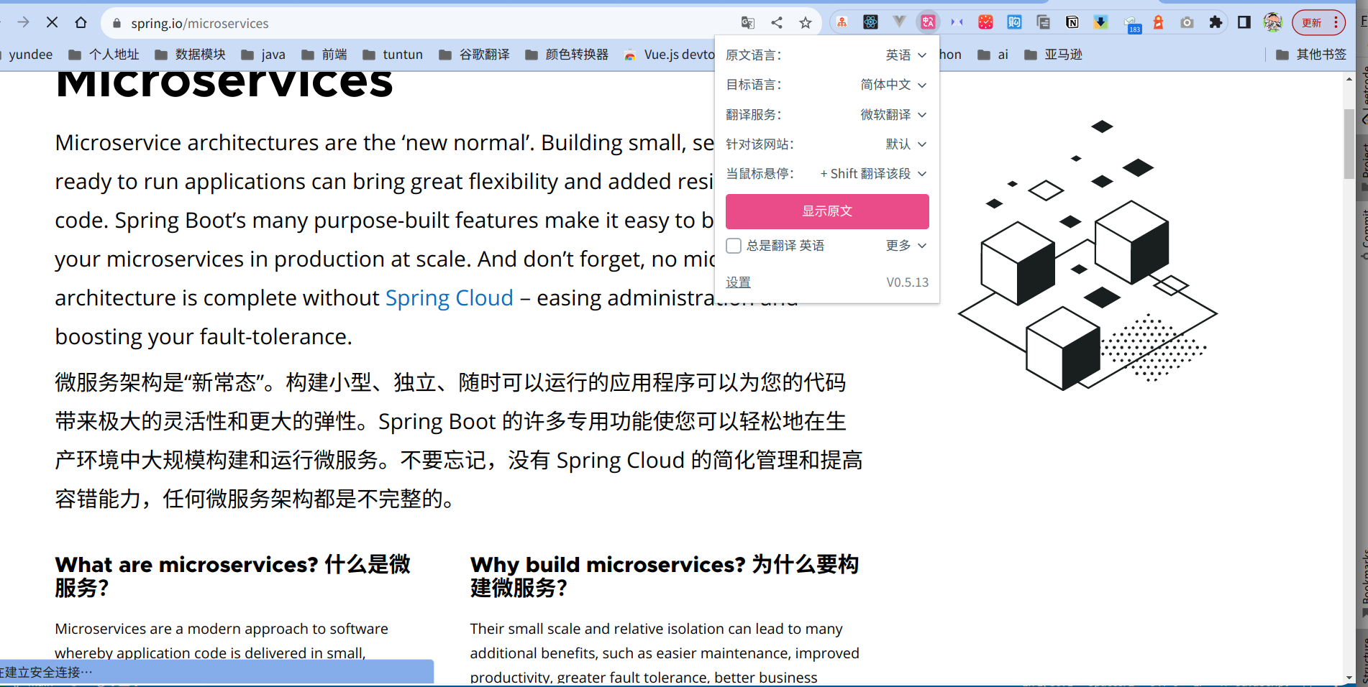Click the page vertical scrollbar thumb

tap(1349, 144)
